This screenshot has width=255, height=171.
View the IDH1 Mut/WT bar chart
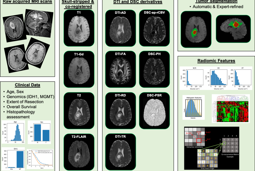[x=13, y=159]
